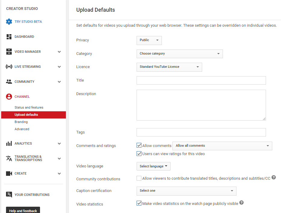Click the Video Manager icon in sidebar
The width and height of the screenshot is (281, 213).
tap(9, 52)
